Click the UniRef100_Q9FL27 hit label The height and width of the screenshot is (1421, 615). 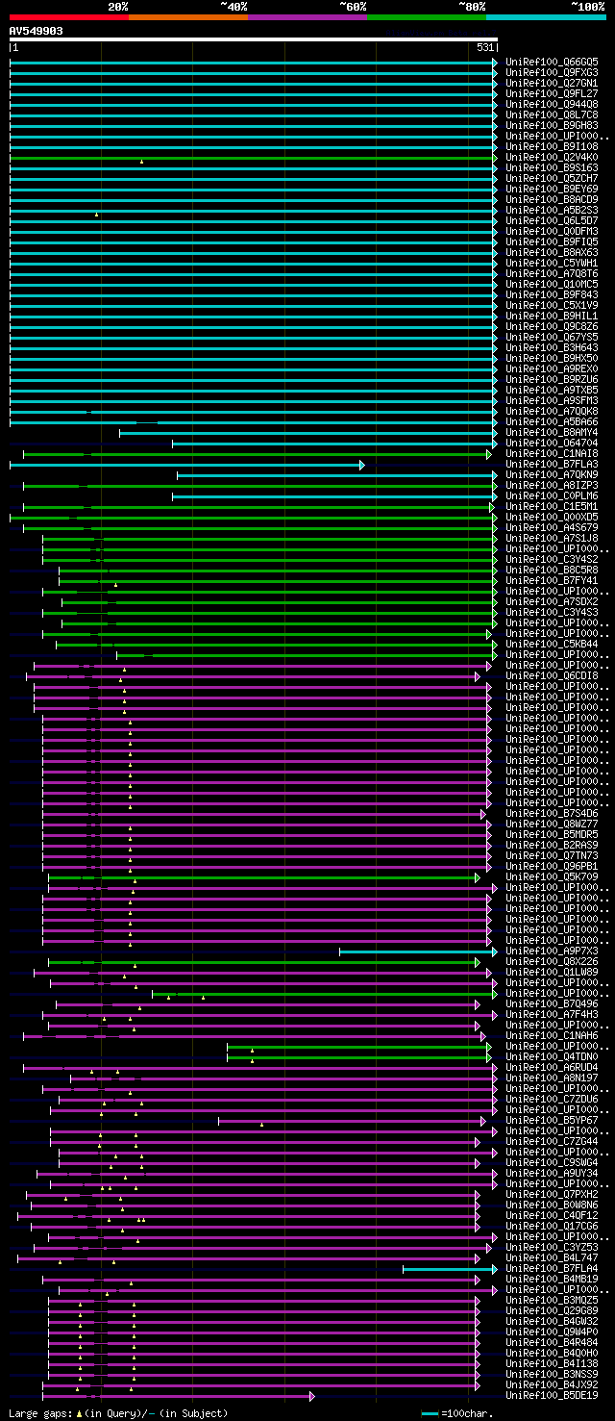552,93
